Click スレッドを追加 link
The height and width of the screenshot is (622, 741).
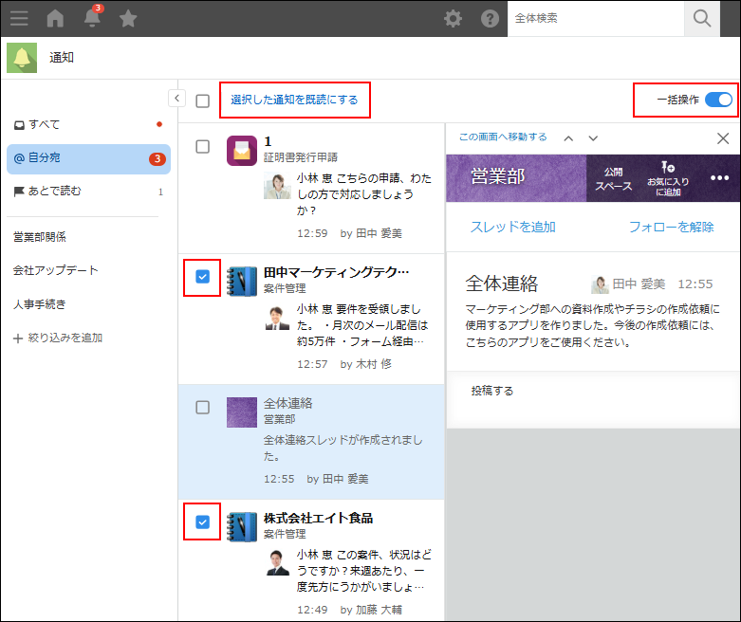pos(512,228)
